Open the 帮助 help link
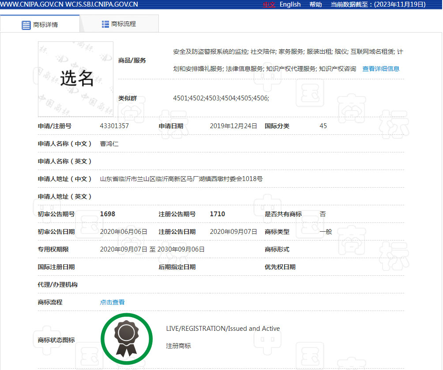The width and height of the screenshot is (443, 370). tap(315, 4)
